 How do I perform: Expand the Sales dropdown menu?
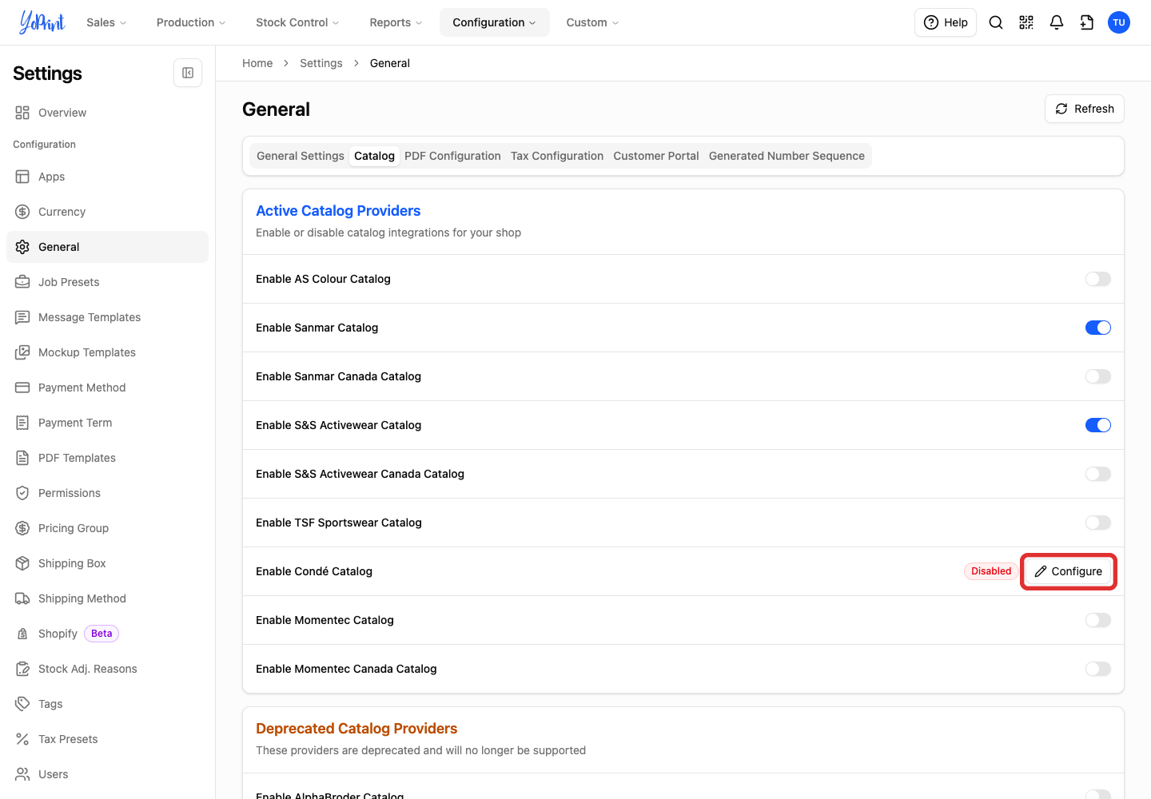(106, 22)
